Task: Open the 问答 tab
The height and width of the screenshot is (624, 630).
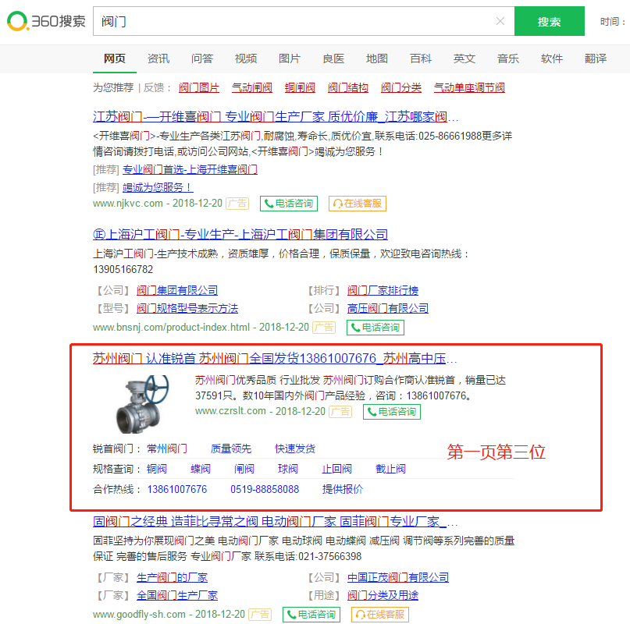Action: [202, 58]
